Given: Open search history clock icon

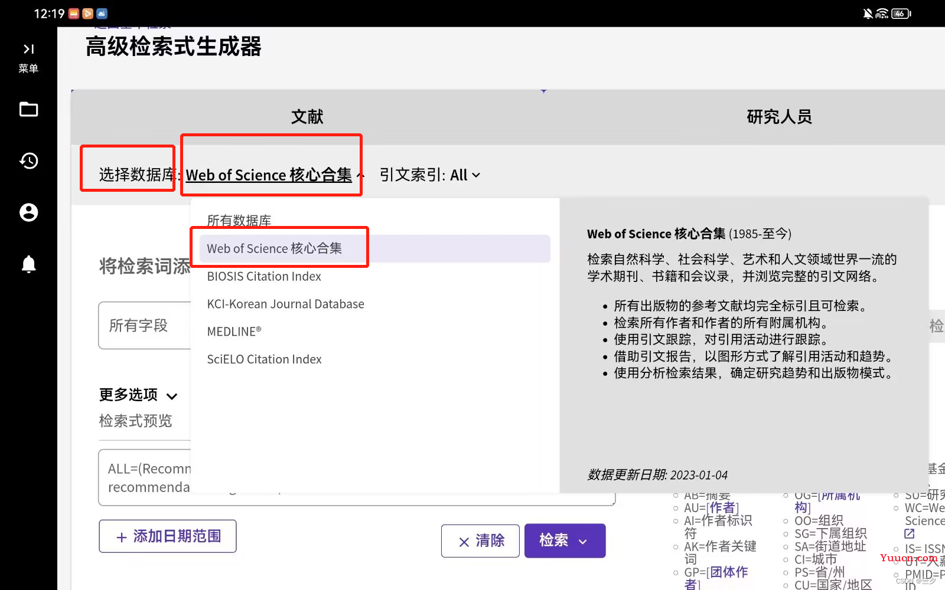Looking at the screenshot, I should [x=28, y=160].
